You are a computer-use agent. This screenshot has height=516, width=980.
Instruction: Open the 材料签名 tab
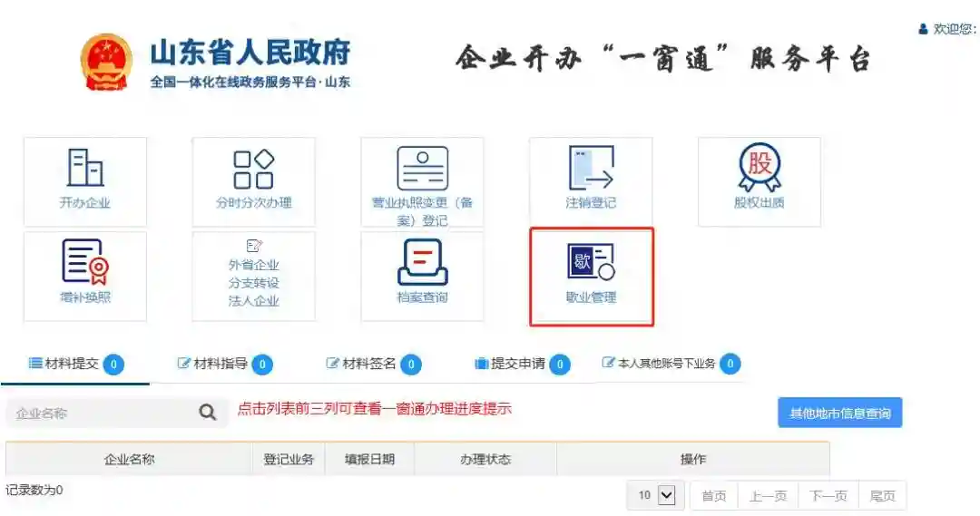[x=374, y=364]
